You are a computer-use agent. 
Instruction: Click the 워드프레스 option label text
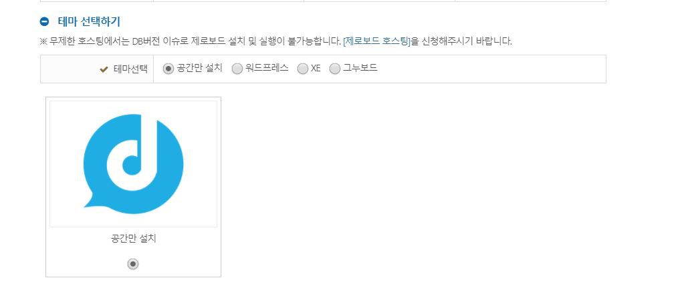[267, 68]
